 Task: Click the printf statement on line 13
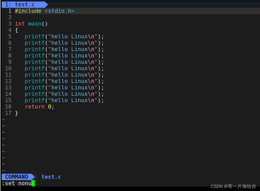pos(64,87)
